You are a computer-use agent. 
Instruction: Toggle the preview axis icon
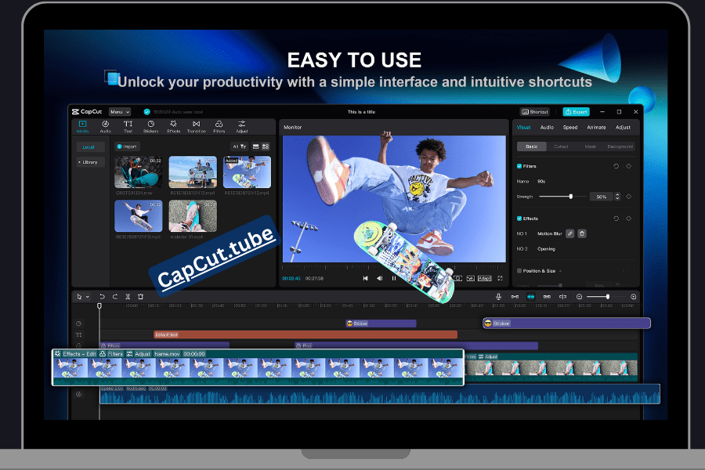click(562, 297)
